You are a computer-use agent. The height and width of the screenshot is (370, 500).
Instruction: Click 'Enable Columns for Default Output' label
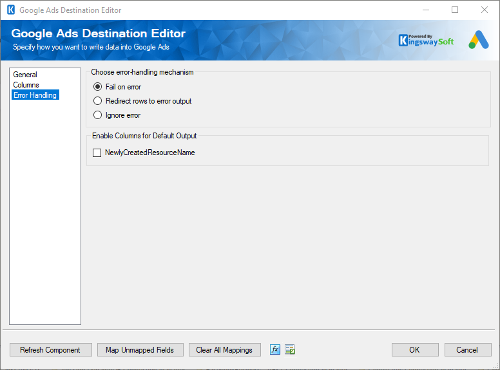coord(144,136)
